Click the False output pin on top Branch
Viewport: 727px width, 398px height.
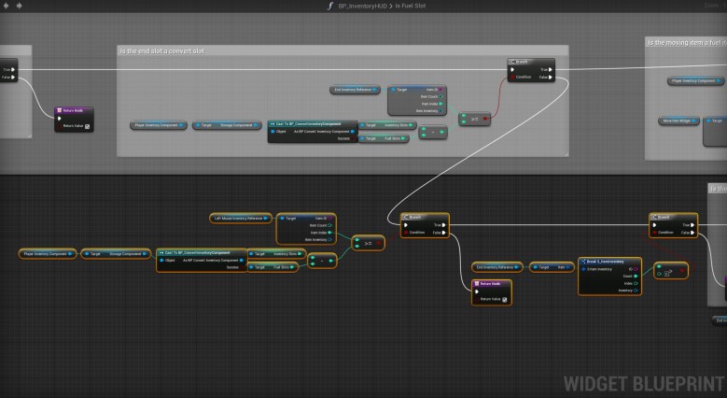click(552, 78)
